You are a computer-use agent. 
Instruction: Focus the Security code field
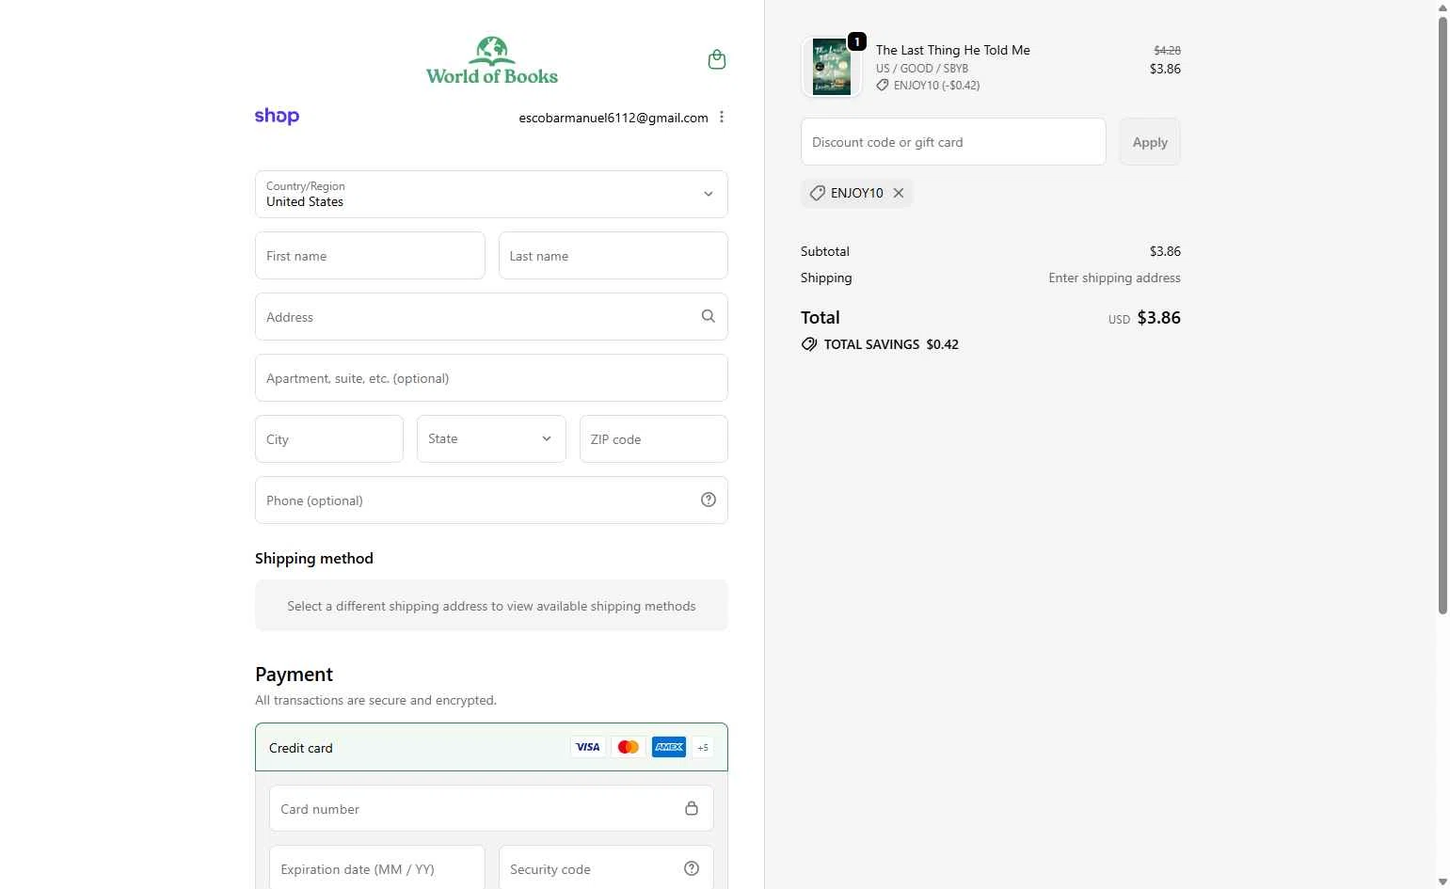606,867
